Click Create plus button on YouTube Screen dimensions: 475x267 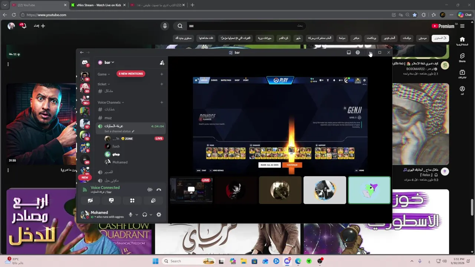39,26
